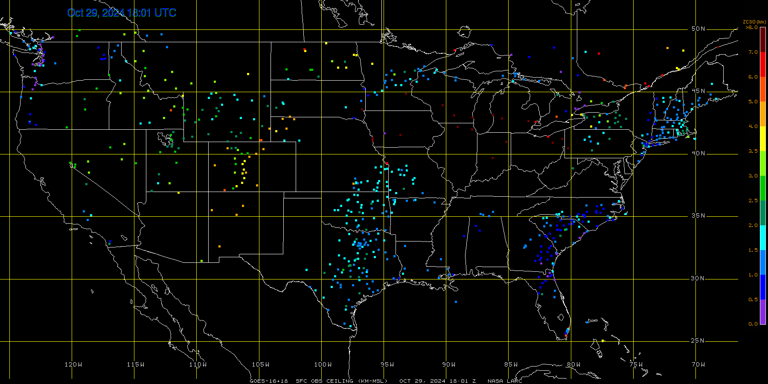The width and height of the screenshot is (768, 384).
Task: Click the '25N' latitude label
Action: (698, 340)
